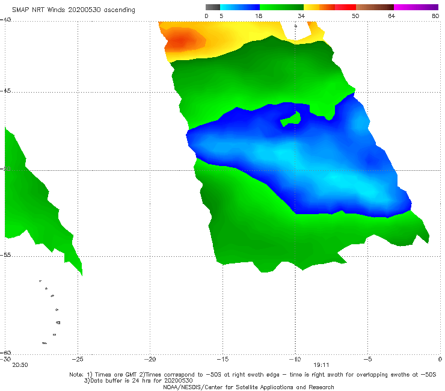The height and width of the screenshot is (391, 445).
Task: Click the note text 'Times are GMT'
Action: click(x=116, y=375)
